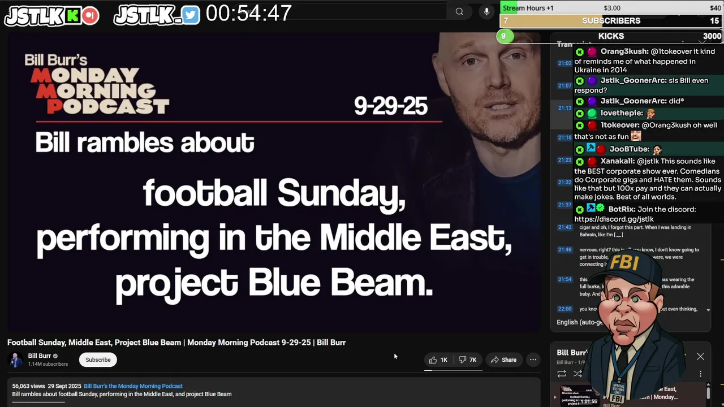
Task: Click the Bill Burr channel name
Action: (x=40, y=356)
